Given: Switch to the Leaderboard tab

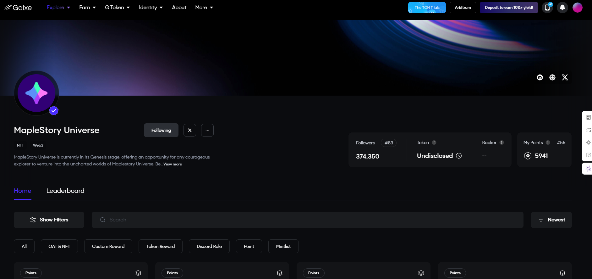Looking at the screenshot, I should [x=65, y=191].
